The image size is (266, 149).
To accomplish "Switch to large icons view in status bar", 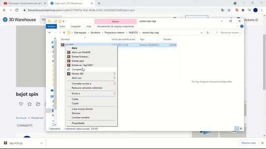I will pyautogui.click(x=241, y=129).
